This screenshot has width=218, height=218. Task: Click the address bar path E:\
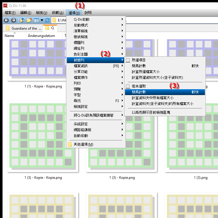pos(62,20)
